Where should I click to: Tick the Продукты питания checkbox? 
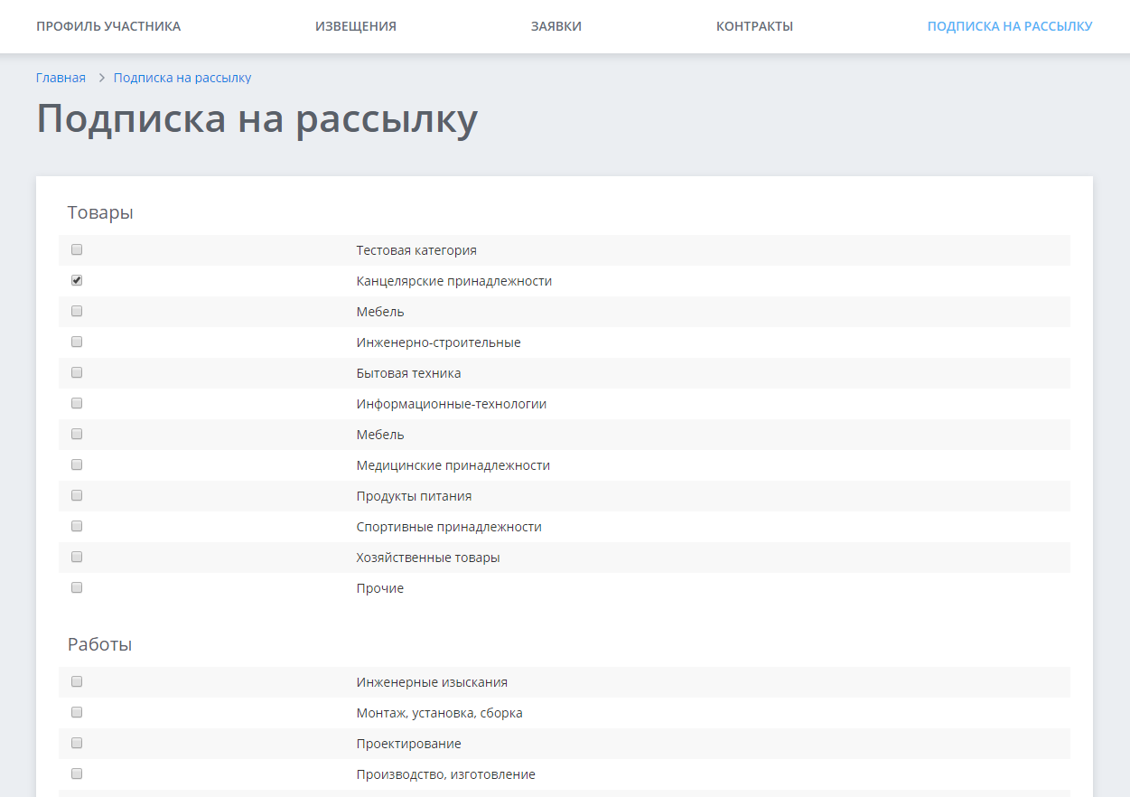[x=77, y=495]
